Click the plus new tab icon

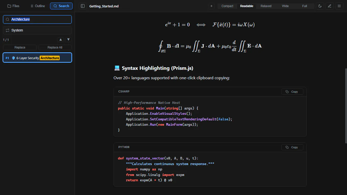coord(211,6)
